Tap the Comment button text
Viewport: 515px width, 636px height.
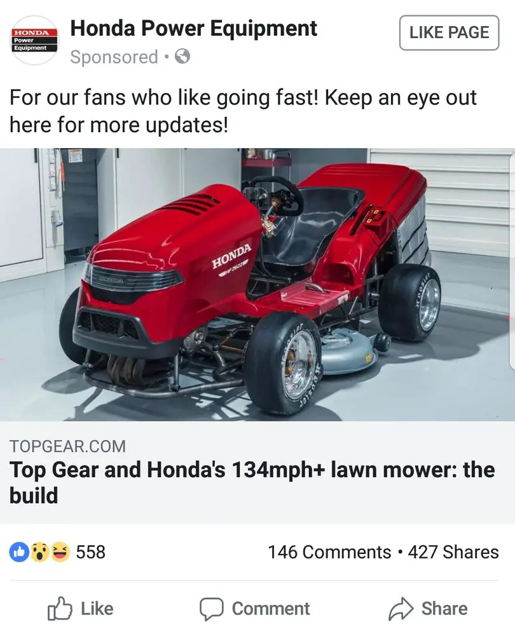pyautogui.click(x=270, y=609)
